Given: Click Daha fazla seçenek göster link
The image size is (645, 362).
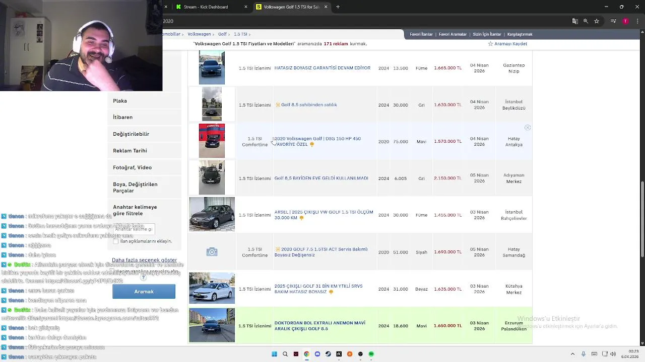Looking at the screenshot, I should (144, 260).
